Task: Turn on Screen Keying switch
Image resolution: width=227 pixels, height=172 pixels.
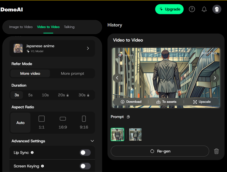Action: tap(85, 166)
